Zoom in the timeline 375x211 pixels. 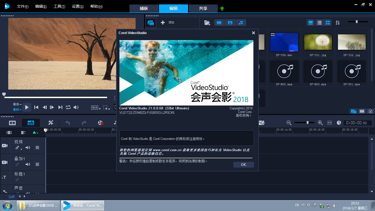320,123
